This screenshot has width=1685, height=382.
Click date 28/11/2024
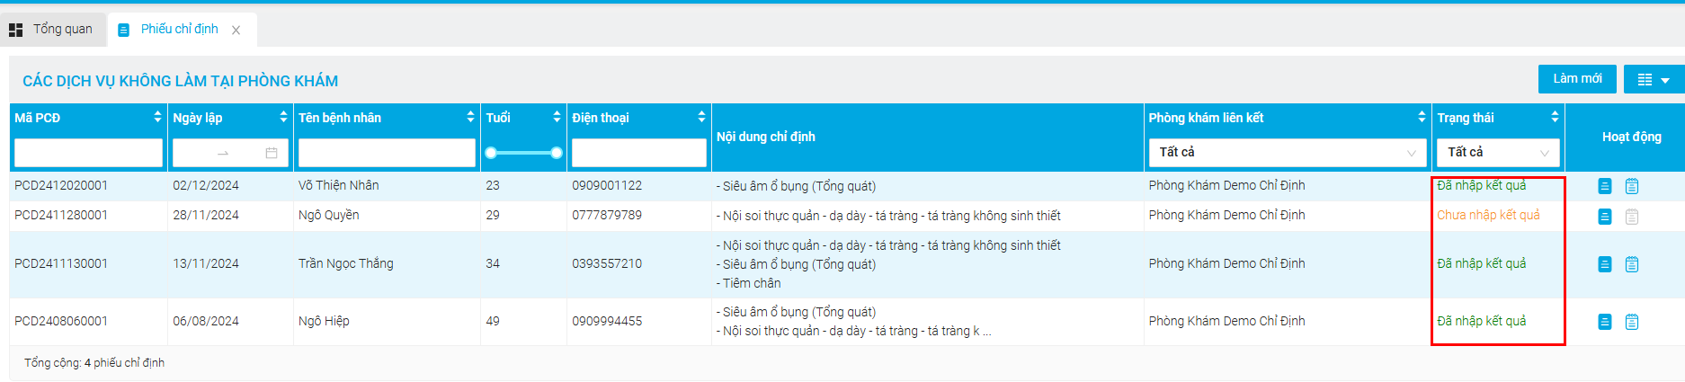206,216
